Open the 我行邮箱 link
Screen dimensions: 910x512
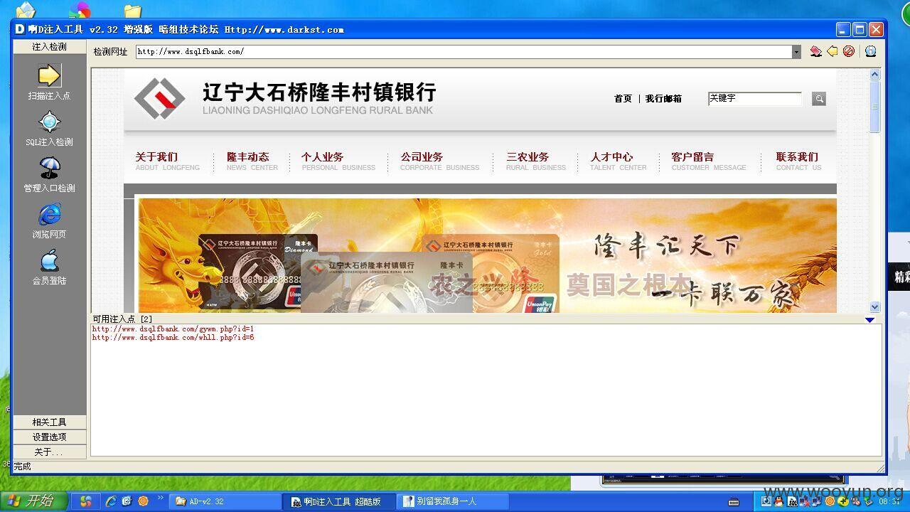(663, 99)
